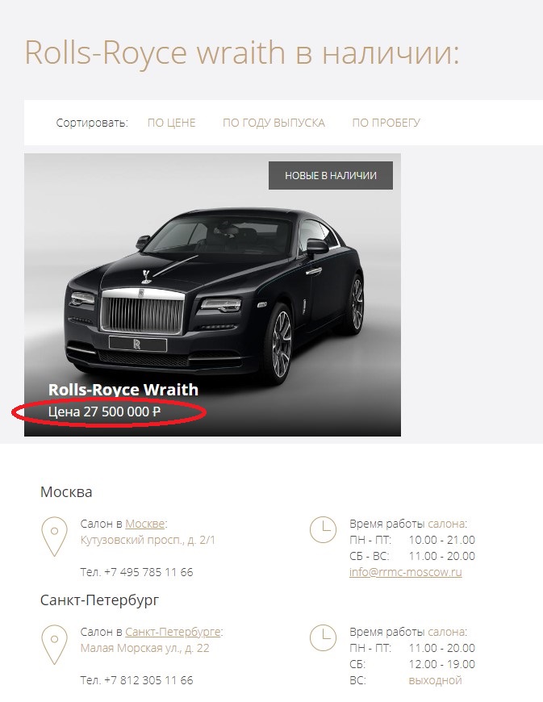Follow the Санкт-Петербурге salon link
Screen dimensions: 543x702
pos(173,632)
